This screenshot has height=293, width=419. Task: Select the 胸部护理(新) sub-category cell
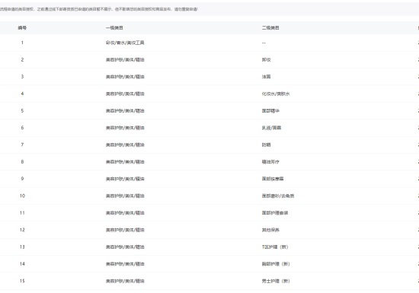coord(276,264)
